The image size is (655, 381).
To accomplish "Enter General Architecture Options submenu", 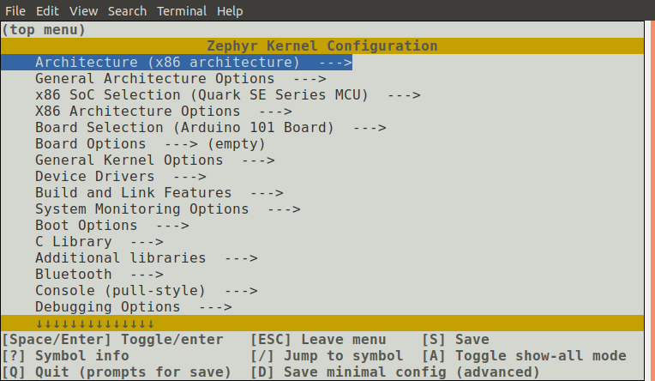I will point(180,79).
